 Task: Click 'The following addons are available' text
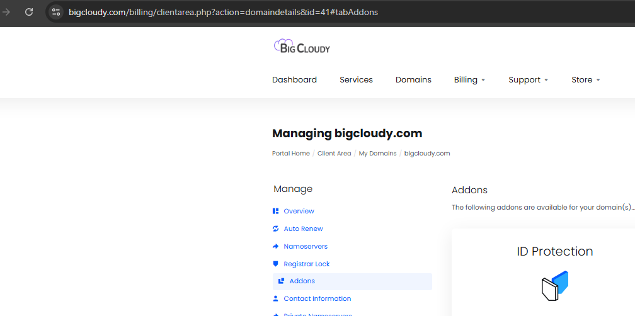pos(543,208)
